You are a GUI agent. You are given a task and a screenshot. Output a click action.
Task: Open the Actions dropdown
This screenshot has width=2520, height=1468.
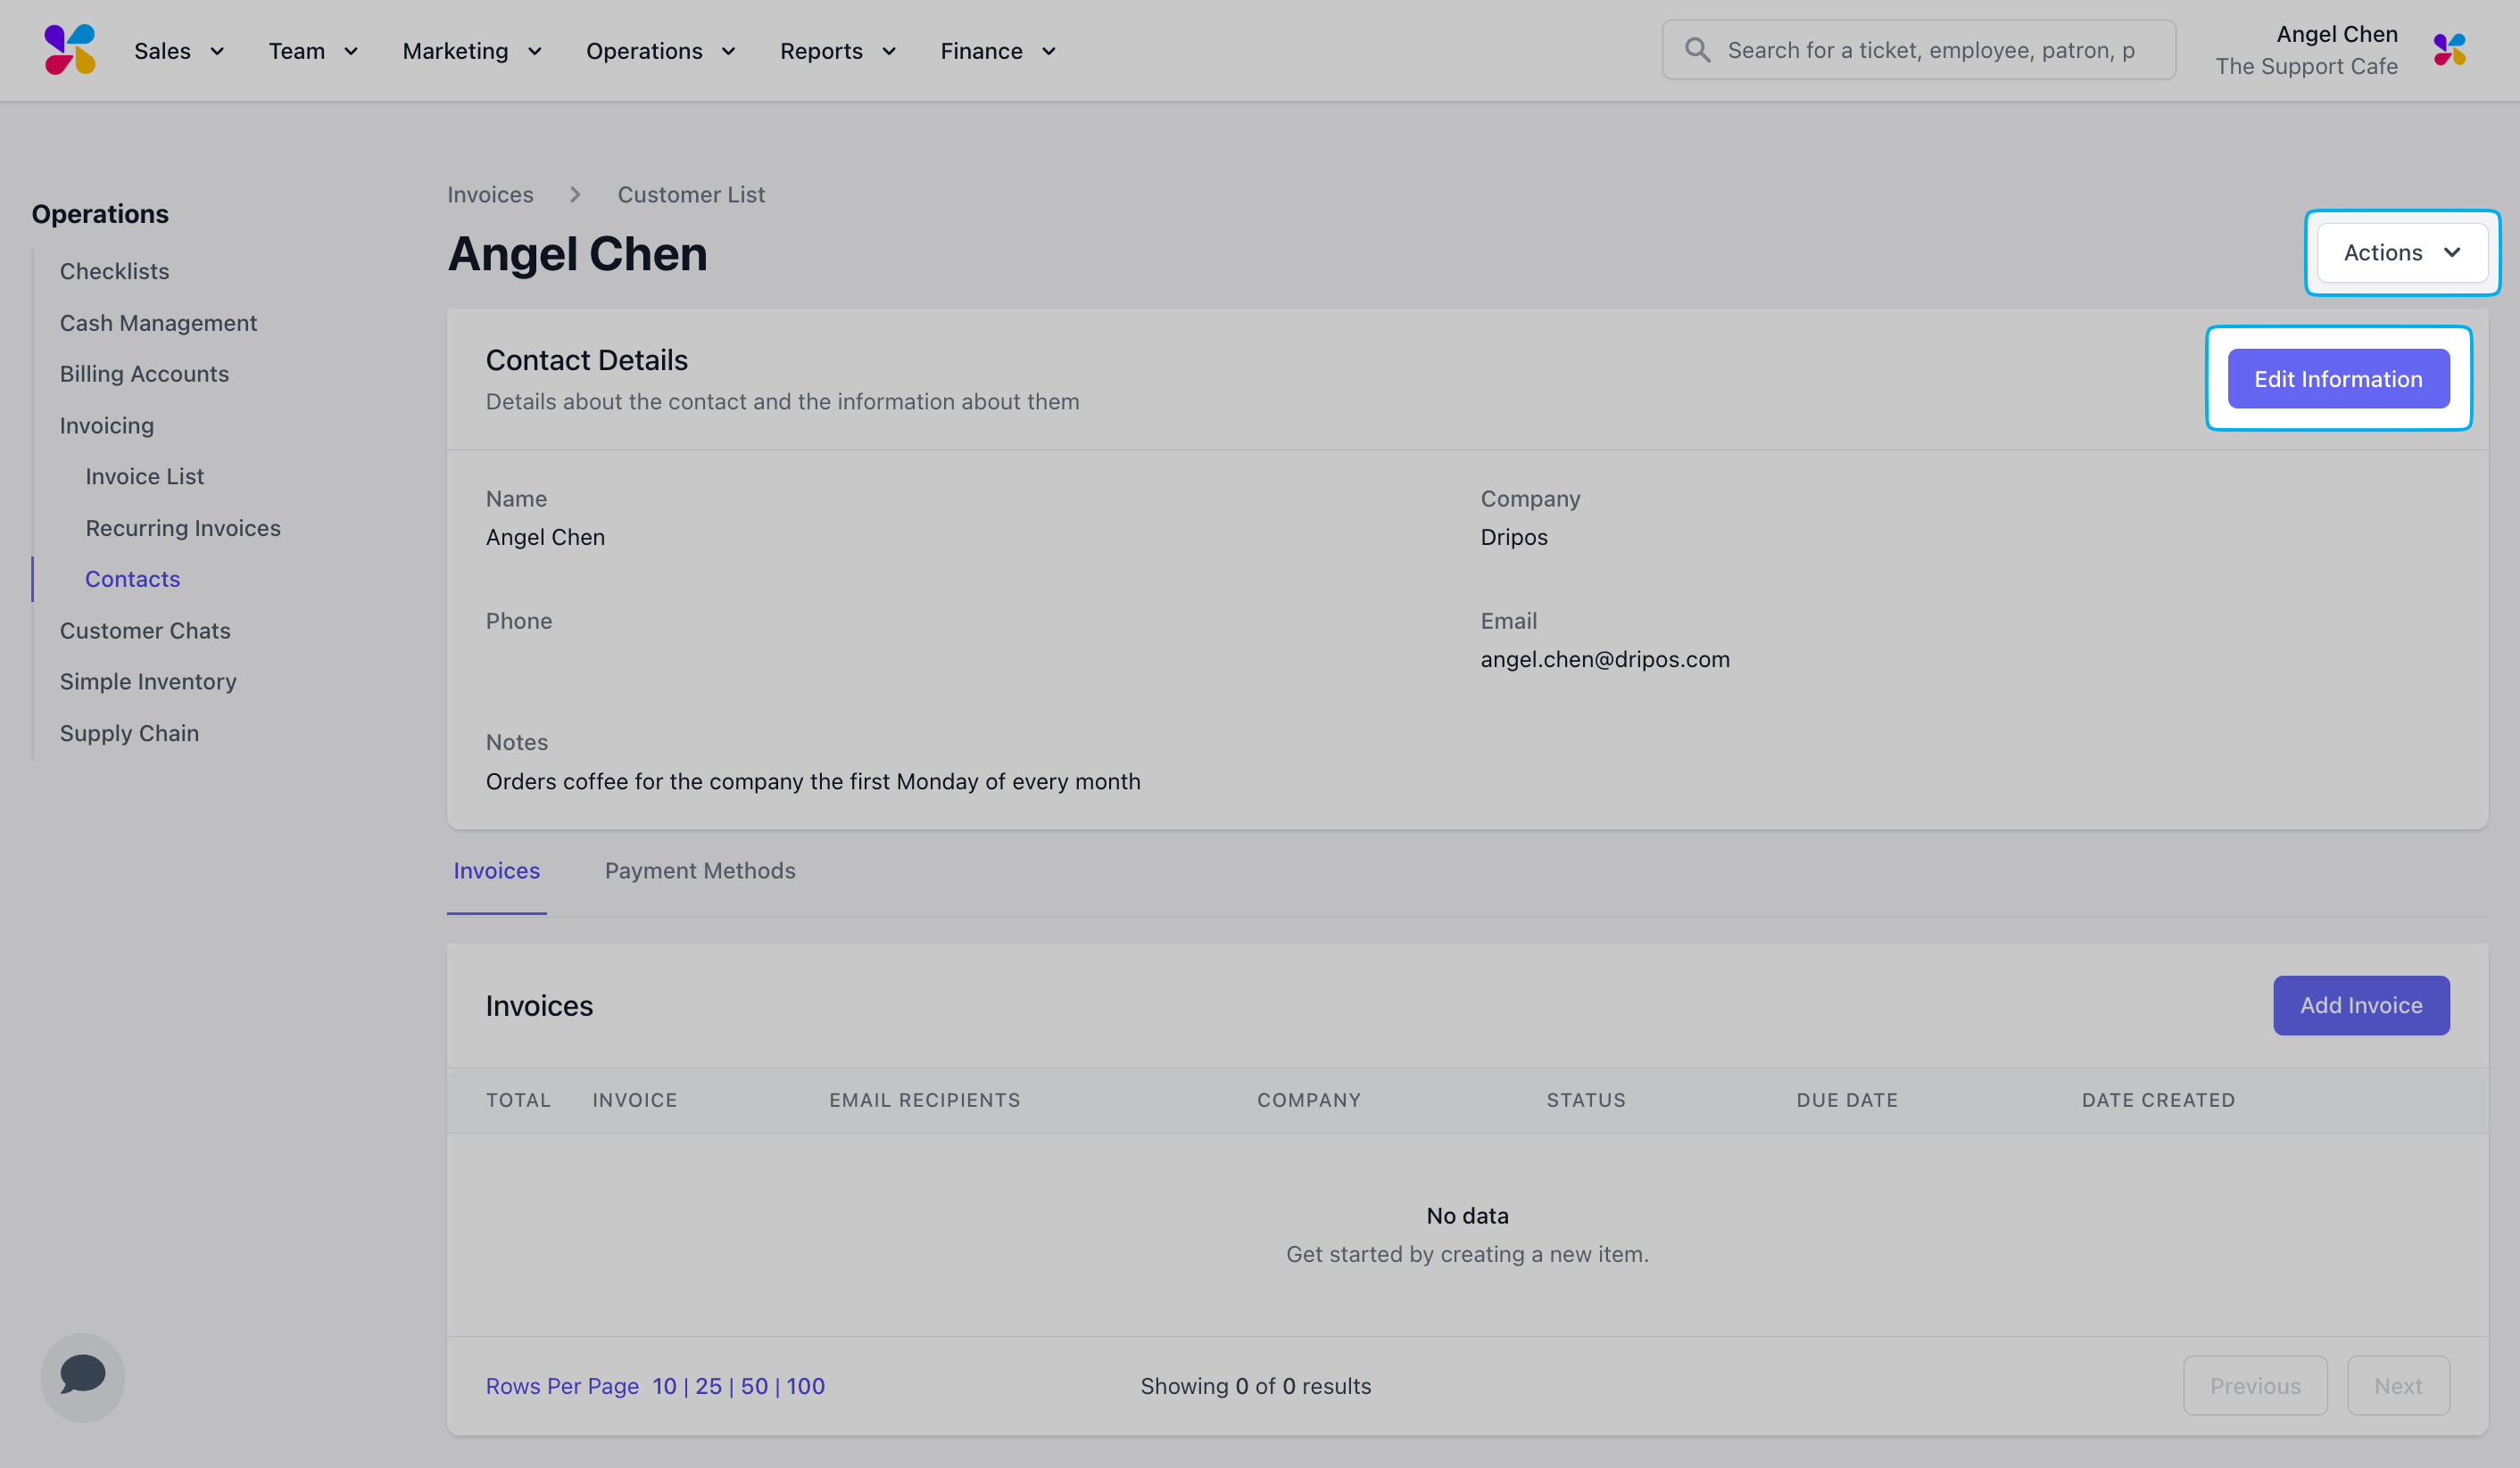click(2402, 252)
